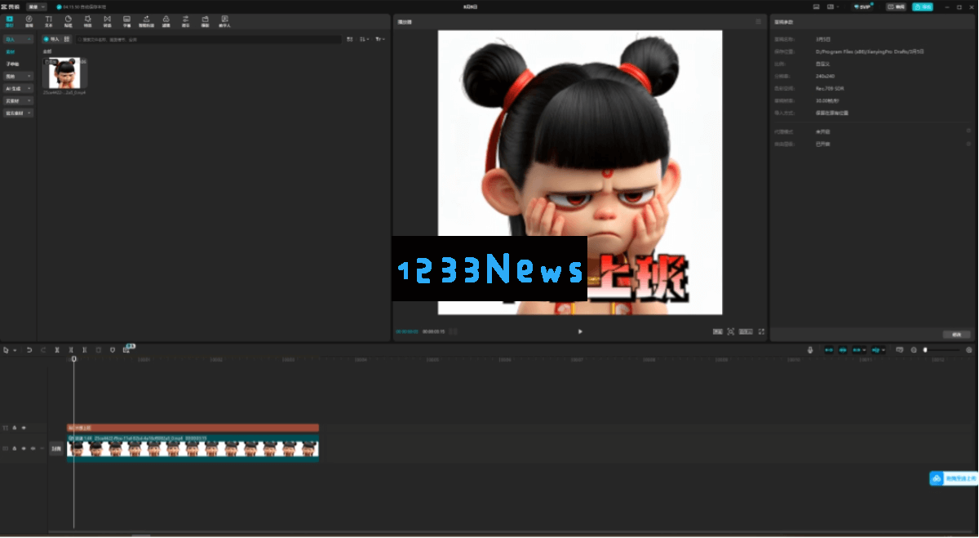
Task: Click the 导入 import button with plus icon
Action: 52,39
